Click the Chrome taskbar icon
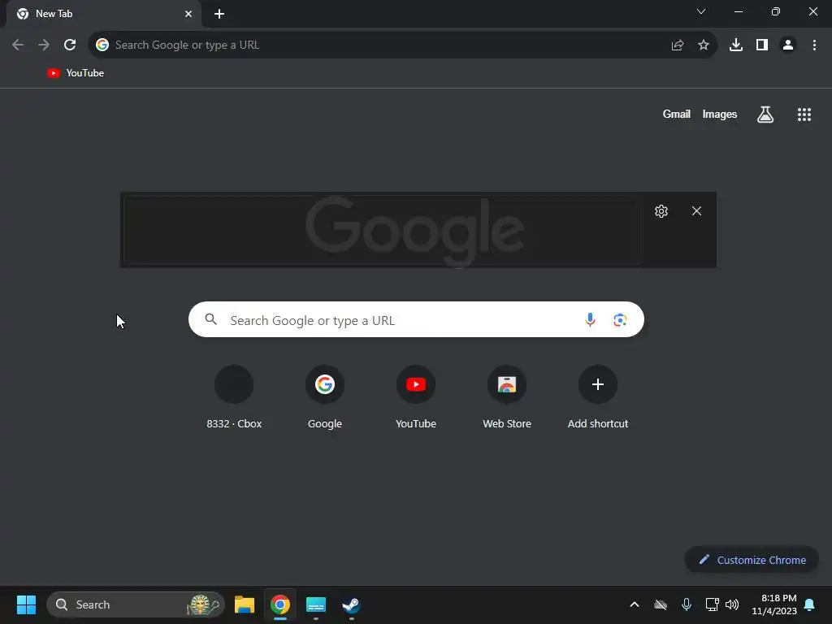 click(280, 604)
